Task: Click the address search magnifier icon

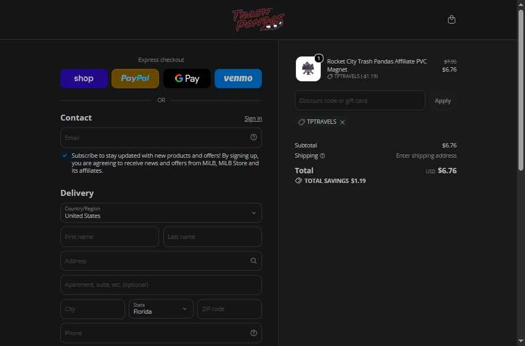Action: tap(253, 261)
